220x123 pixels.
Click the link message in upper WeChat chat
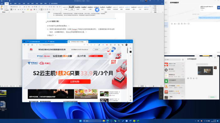pos(209,18)
